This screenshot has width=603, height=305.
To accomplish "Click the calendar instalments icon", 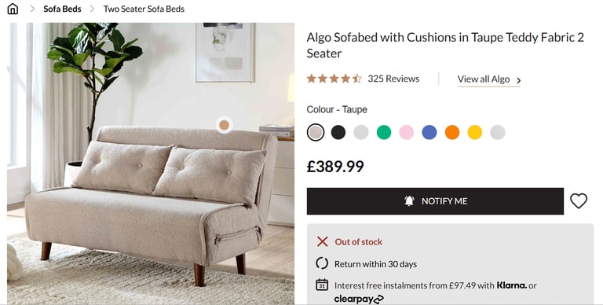I will pos(322,285).
